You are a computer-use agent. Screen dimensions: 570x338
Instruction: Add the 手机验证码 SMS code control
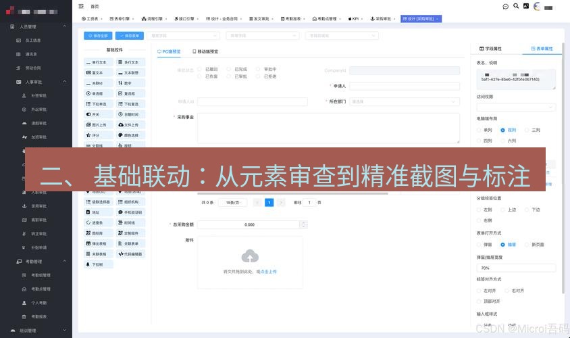click(130, 212)
